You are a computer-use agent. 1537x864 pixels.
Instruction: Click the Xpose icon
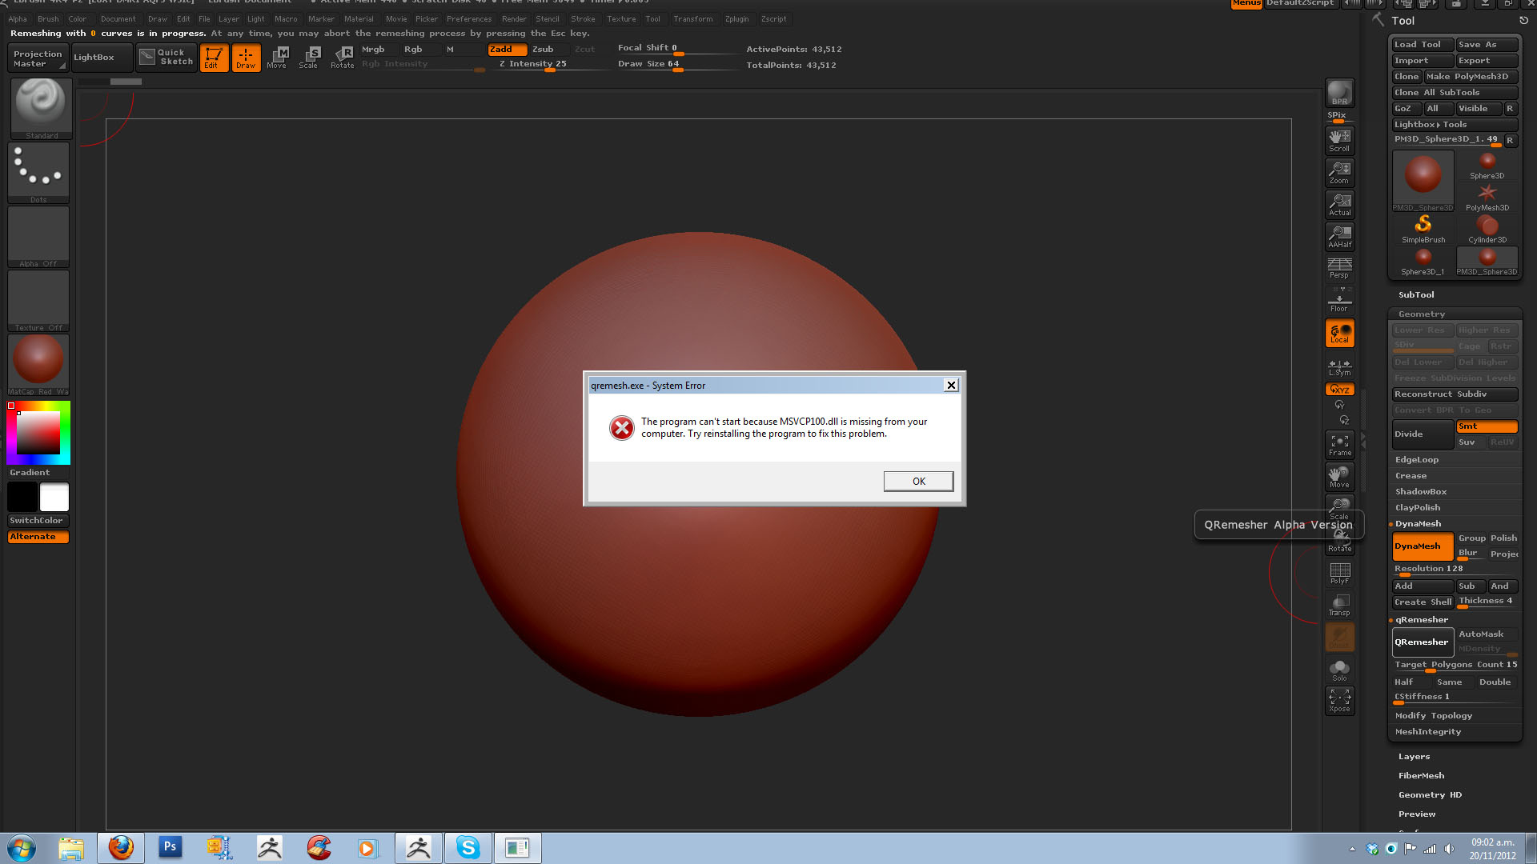click(1339, 701)
